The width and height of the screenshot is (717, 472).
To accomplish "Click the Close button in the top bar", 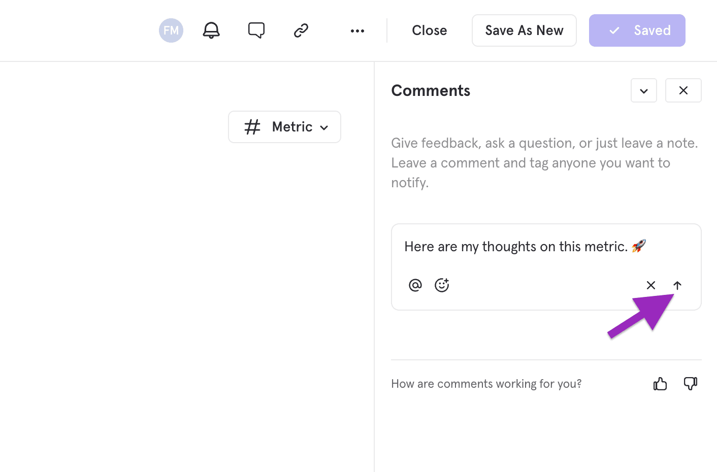I will (429, 30).
